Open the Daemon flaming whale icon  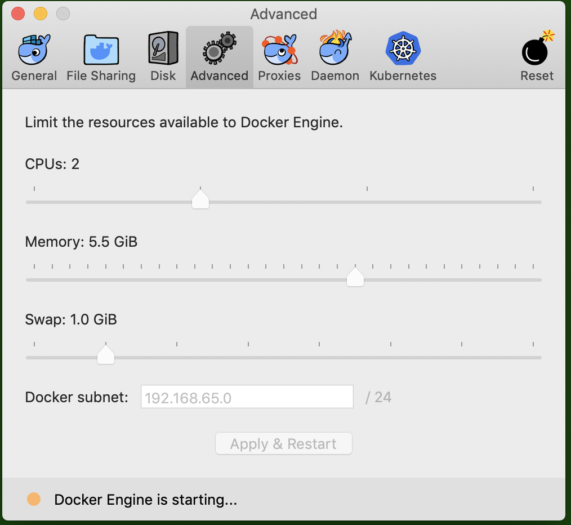pyautogui.click(x=335, y=48)
